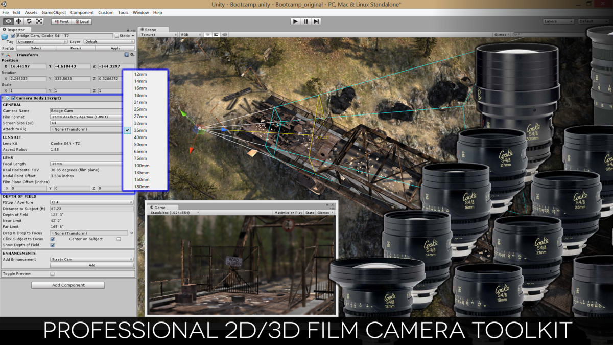Screen dimensions: 613x345
Task: Toggle the Static checkbox
Action: point(116,36)
